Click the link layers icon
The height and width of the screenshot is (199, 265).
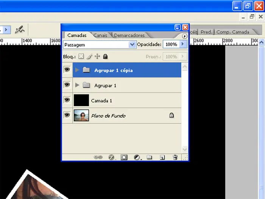click(98, 157)
